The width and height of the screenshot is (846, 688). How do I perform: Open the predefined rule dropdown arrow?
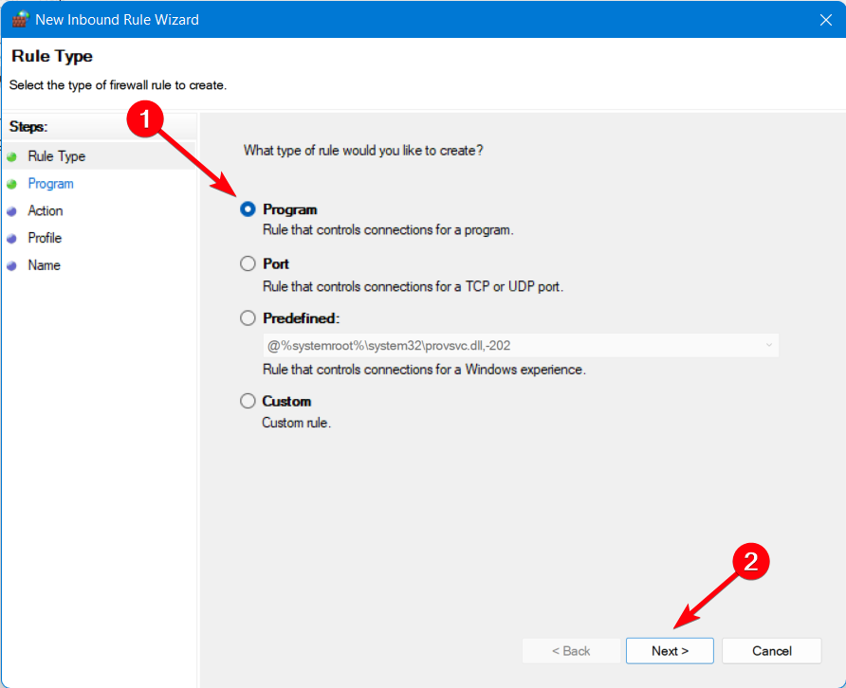pyautogui.click(x=769, y=345)
